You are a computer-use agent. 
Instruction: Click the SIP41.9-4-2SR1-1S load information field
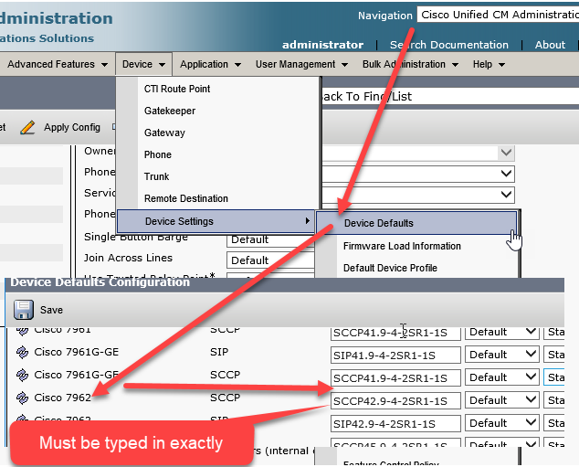pyautogui.click(x=395, y=355)
